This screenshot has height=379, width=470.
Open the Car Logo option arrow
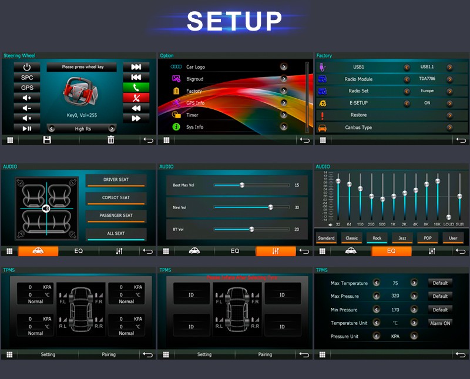click(284, 67)
